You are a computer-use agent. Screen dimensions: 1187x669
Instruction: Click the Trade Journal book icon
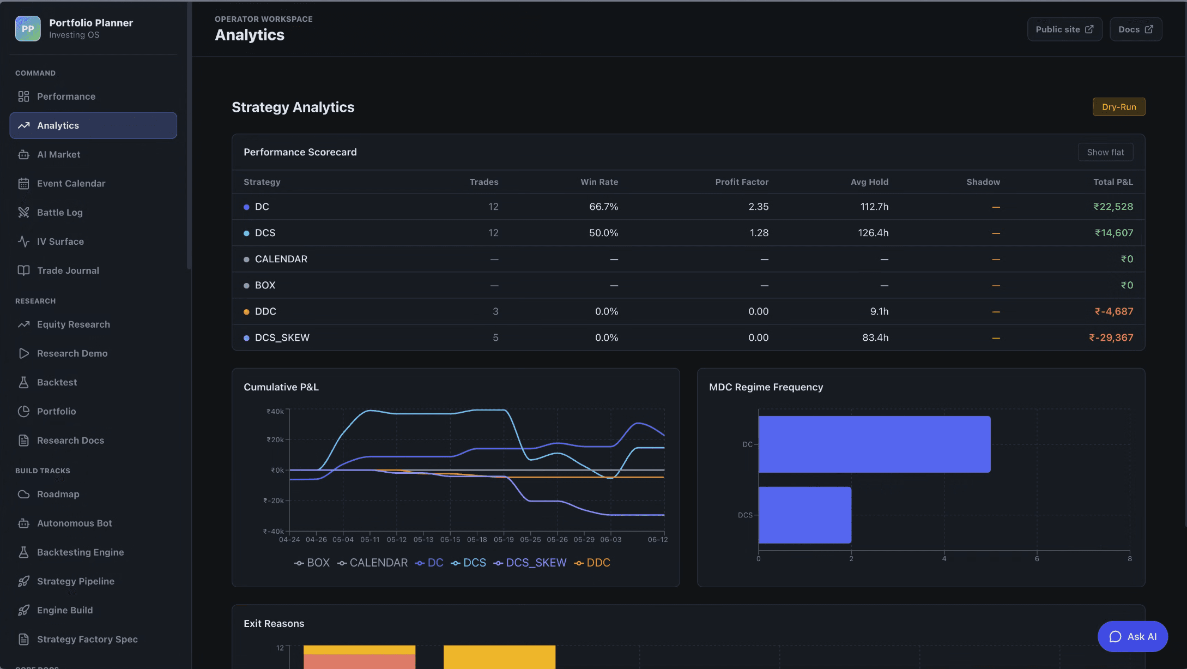pyautogui.click(x=23, y=270)
